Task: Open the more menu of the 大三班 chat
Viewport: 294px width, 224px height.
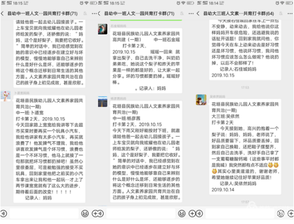Action: [x=290, y=14]
